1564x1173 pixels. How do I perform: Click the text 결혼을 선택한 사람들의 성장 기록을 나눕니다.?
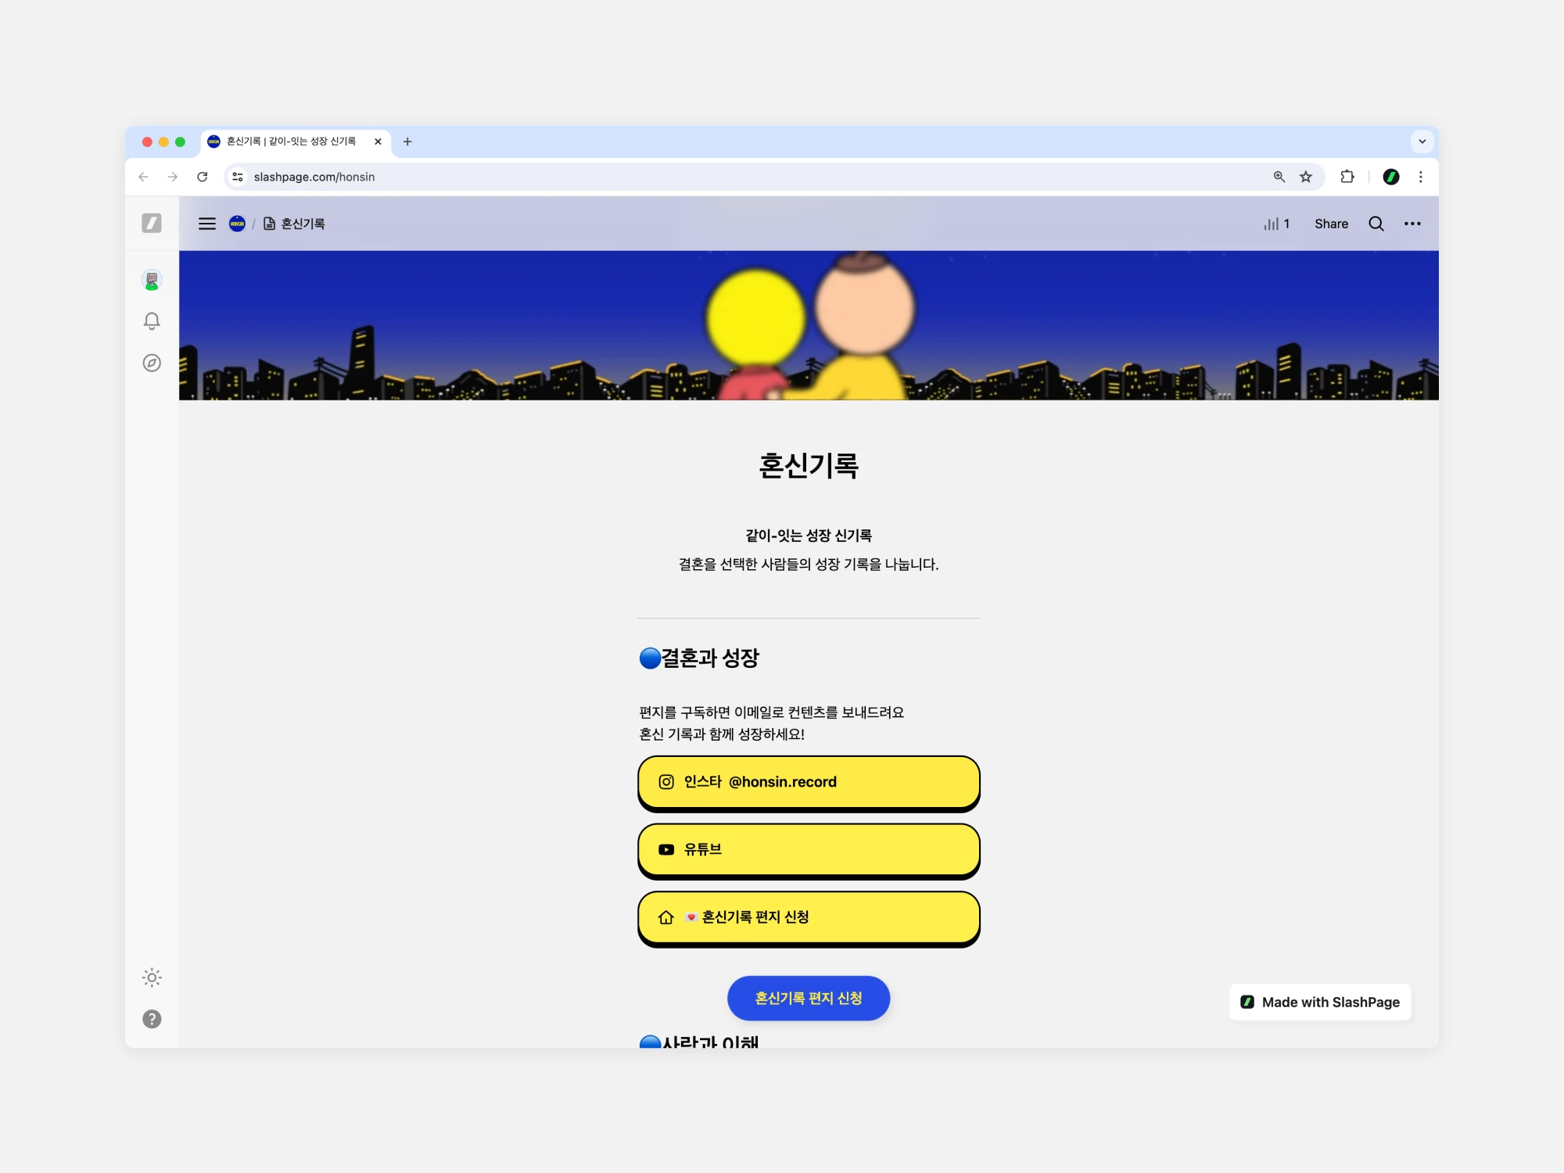(809, 565)
